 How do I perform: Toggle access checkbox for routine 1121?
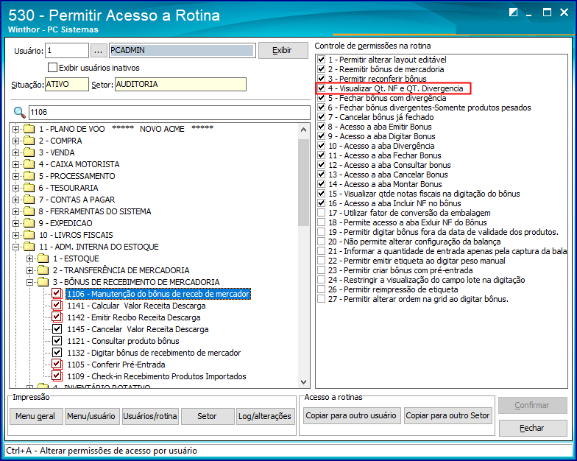point(57,340)
